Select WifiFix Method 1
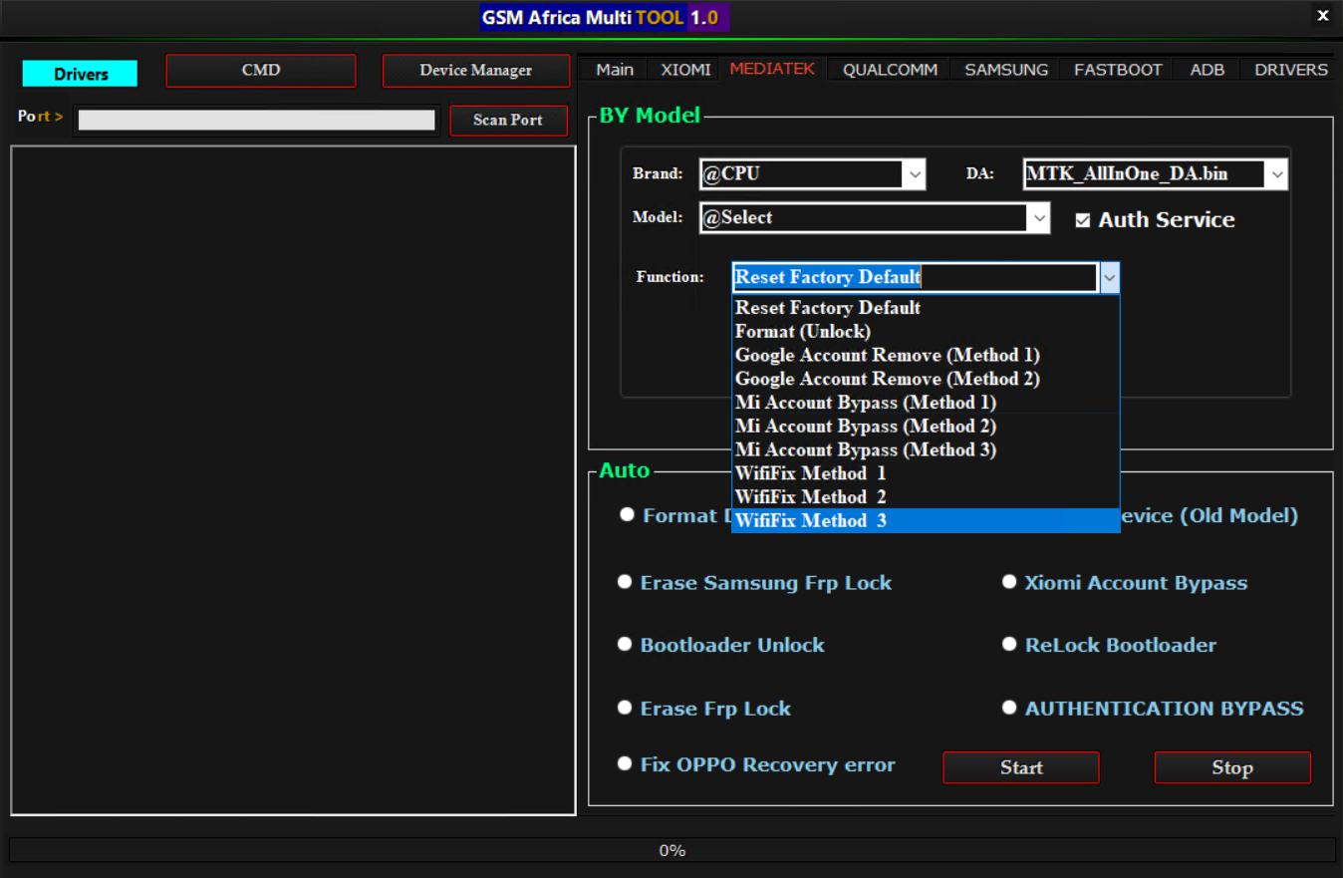 [926, 473]
